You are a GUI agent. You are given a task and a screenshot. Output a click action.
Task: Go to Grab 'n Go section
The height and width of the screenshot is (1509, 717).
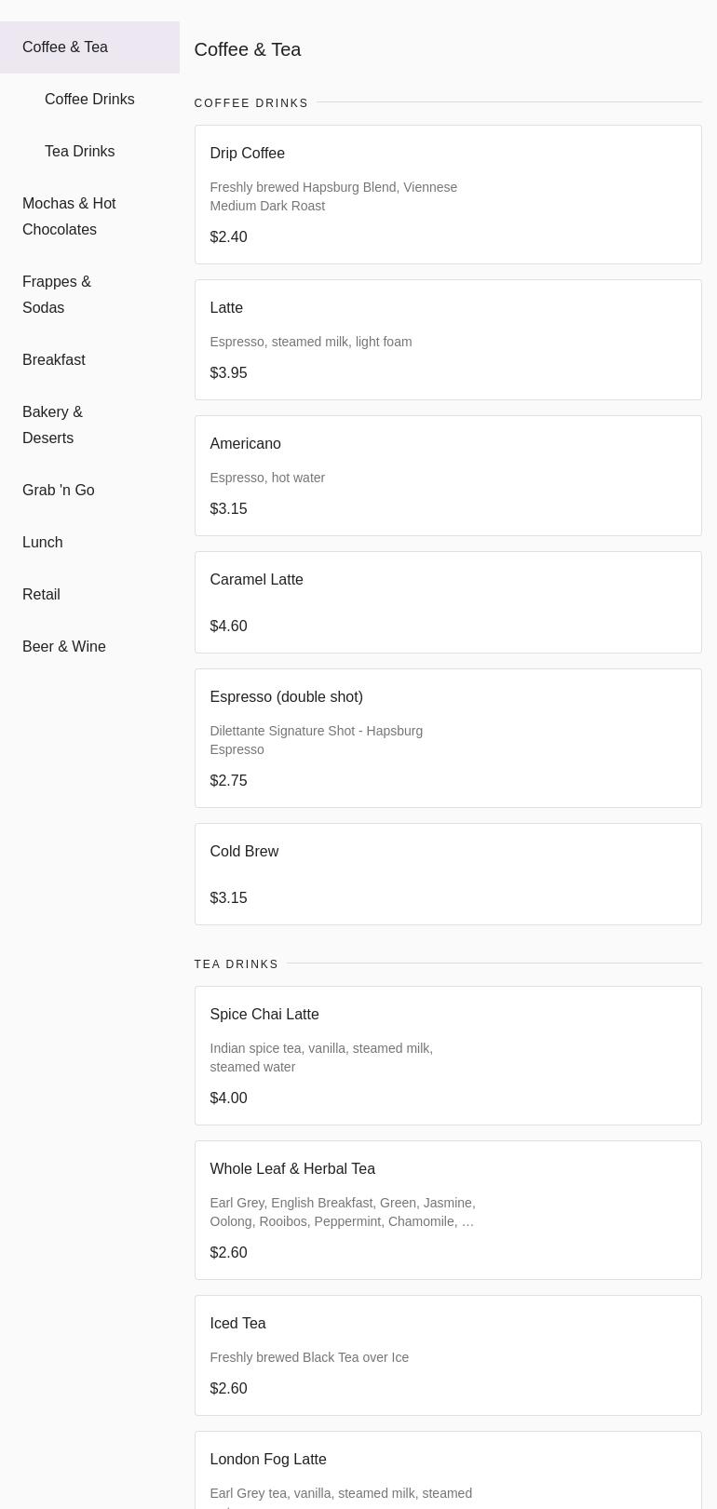(59, 491)
